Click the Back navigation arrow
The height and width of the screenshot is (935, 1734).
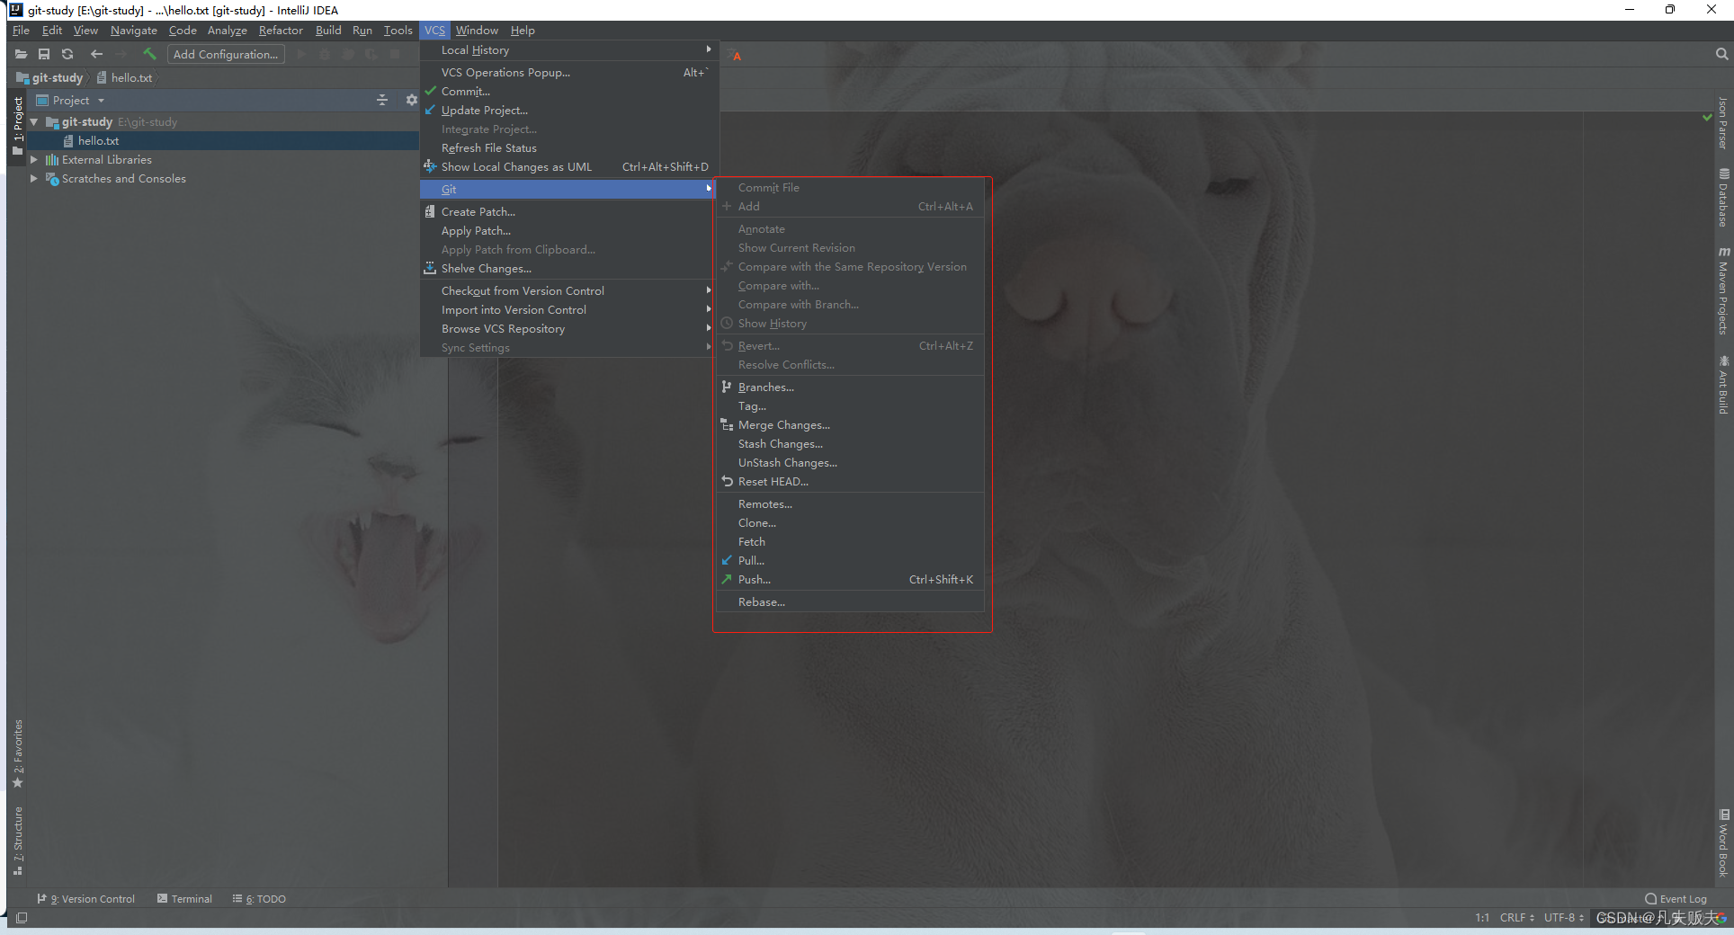coord(96,54)
